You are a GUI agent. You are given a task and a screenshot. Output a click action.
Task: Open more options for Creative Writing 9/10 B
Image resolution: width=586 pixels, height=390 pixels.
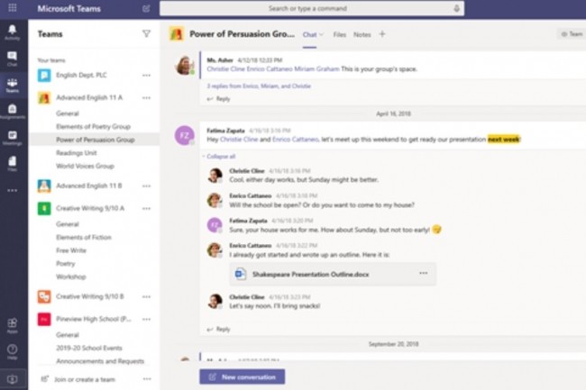point(146,296)
